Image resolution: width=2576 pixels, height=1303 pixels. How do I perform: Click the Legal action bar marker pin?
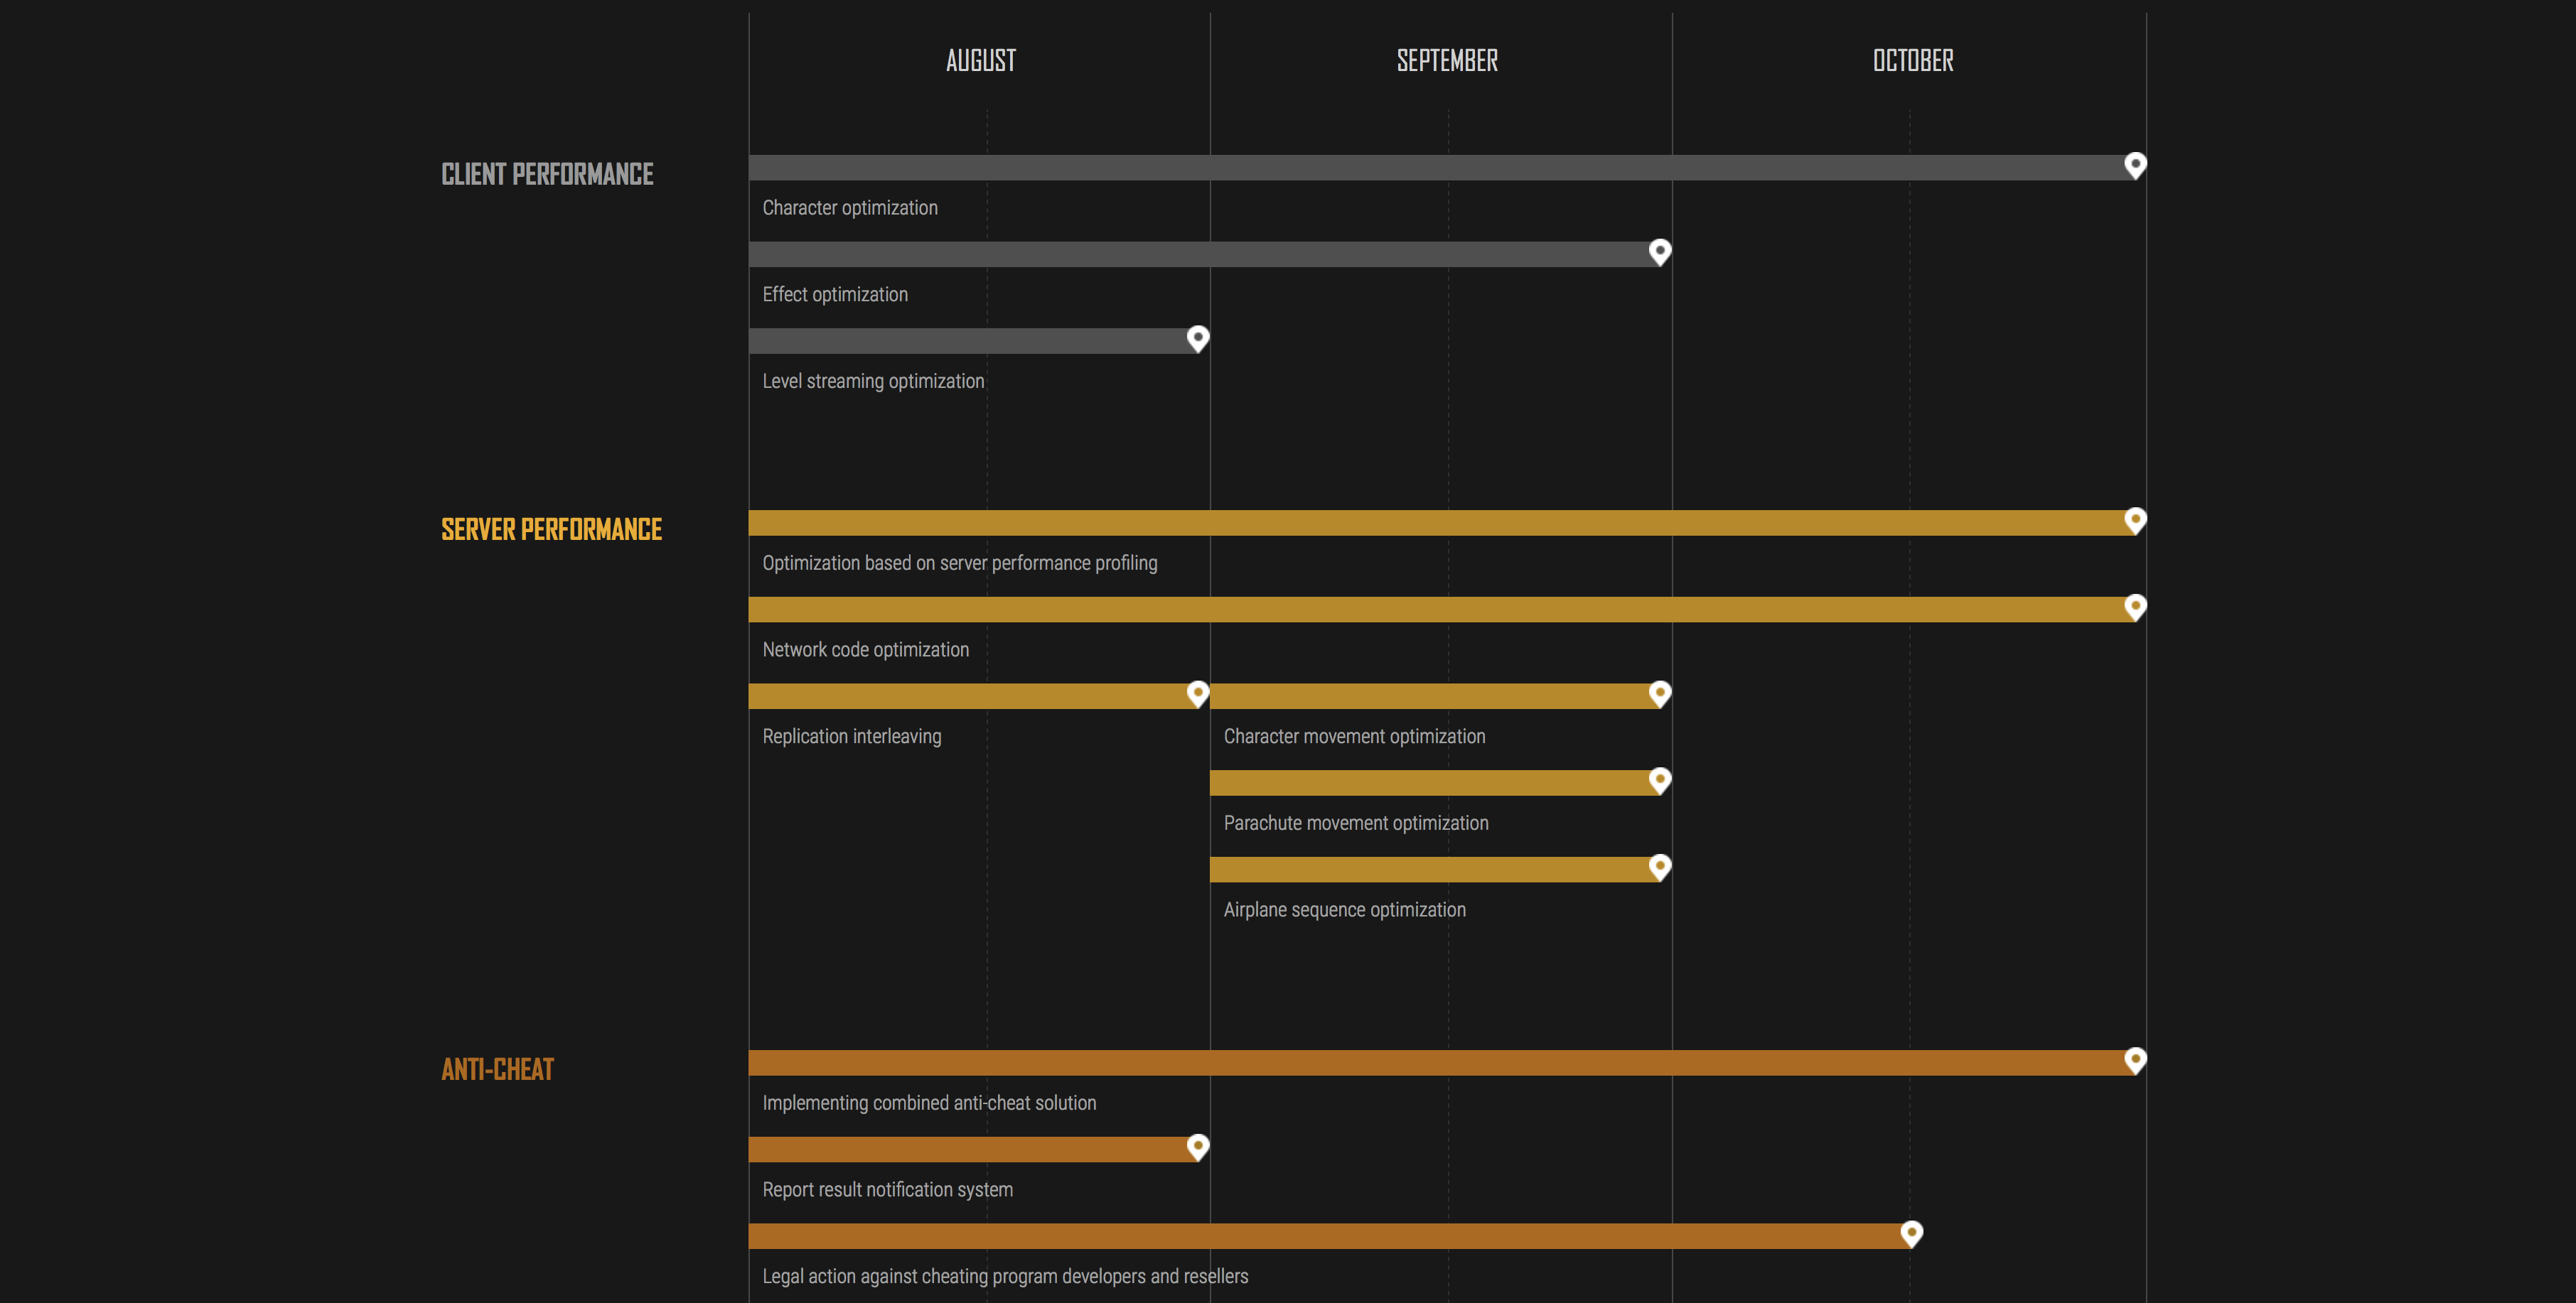pos(1911,1234)
